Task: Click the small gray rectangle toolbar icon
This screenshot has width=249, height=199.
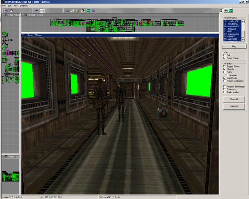Action: (67, 11)
